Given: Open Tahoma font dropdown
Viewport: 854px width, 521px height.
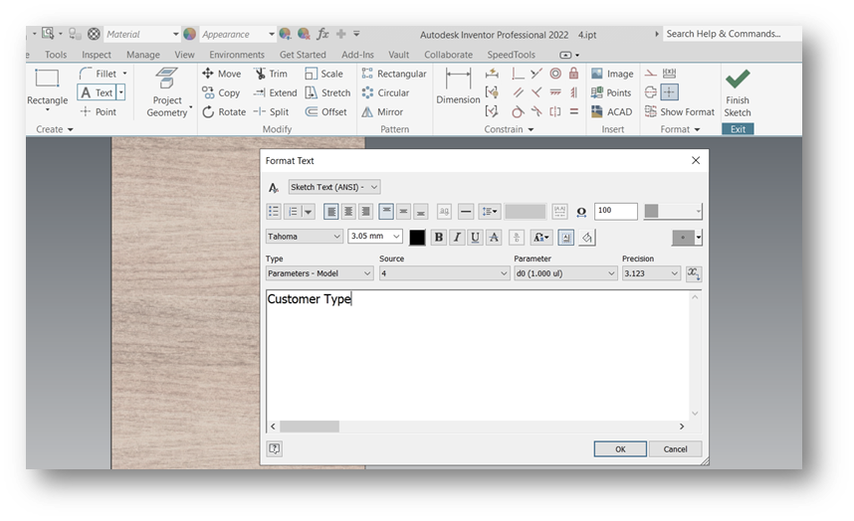Looking at the screenshot, I should (x=304, y=236).
